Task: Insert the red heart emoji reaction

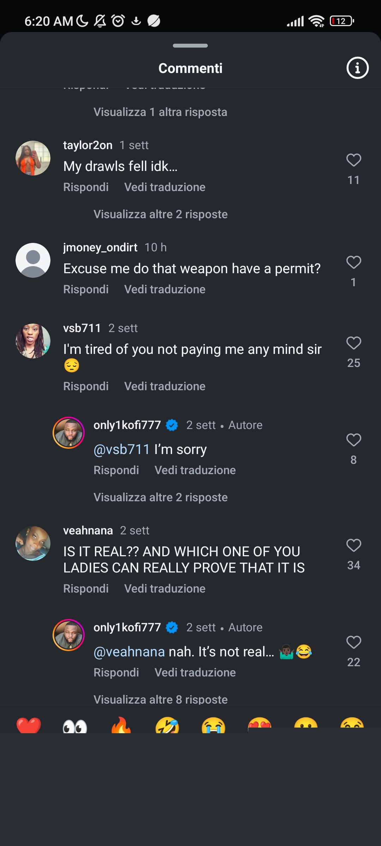Action: click(x=29, y=725)
